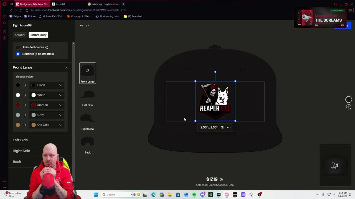The image size is (355, 199).
Task: Switch to the Artwork tab
Action: point(20,35)
